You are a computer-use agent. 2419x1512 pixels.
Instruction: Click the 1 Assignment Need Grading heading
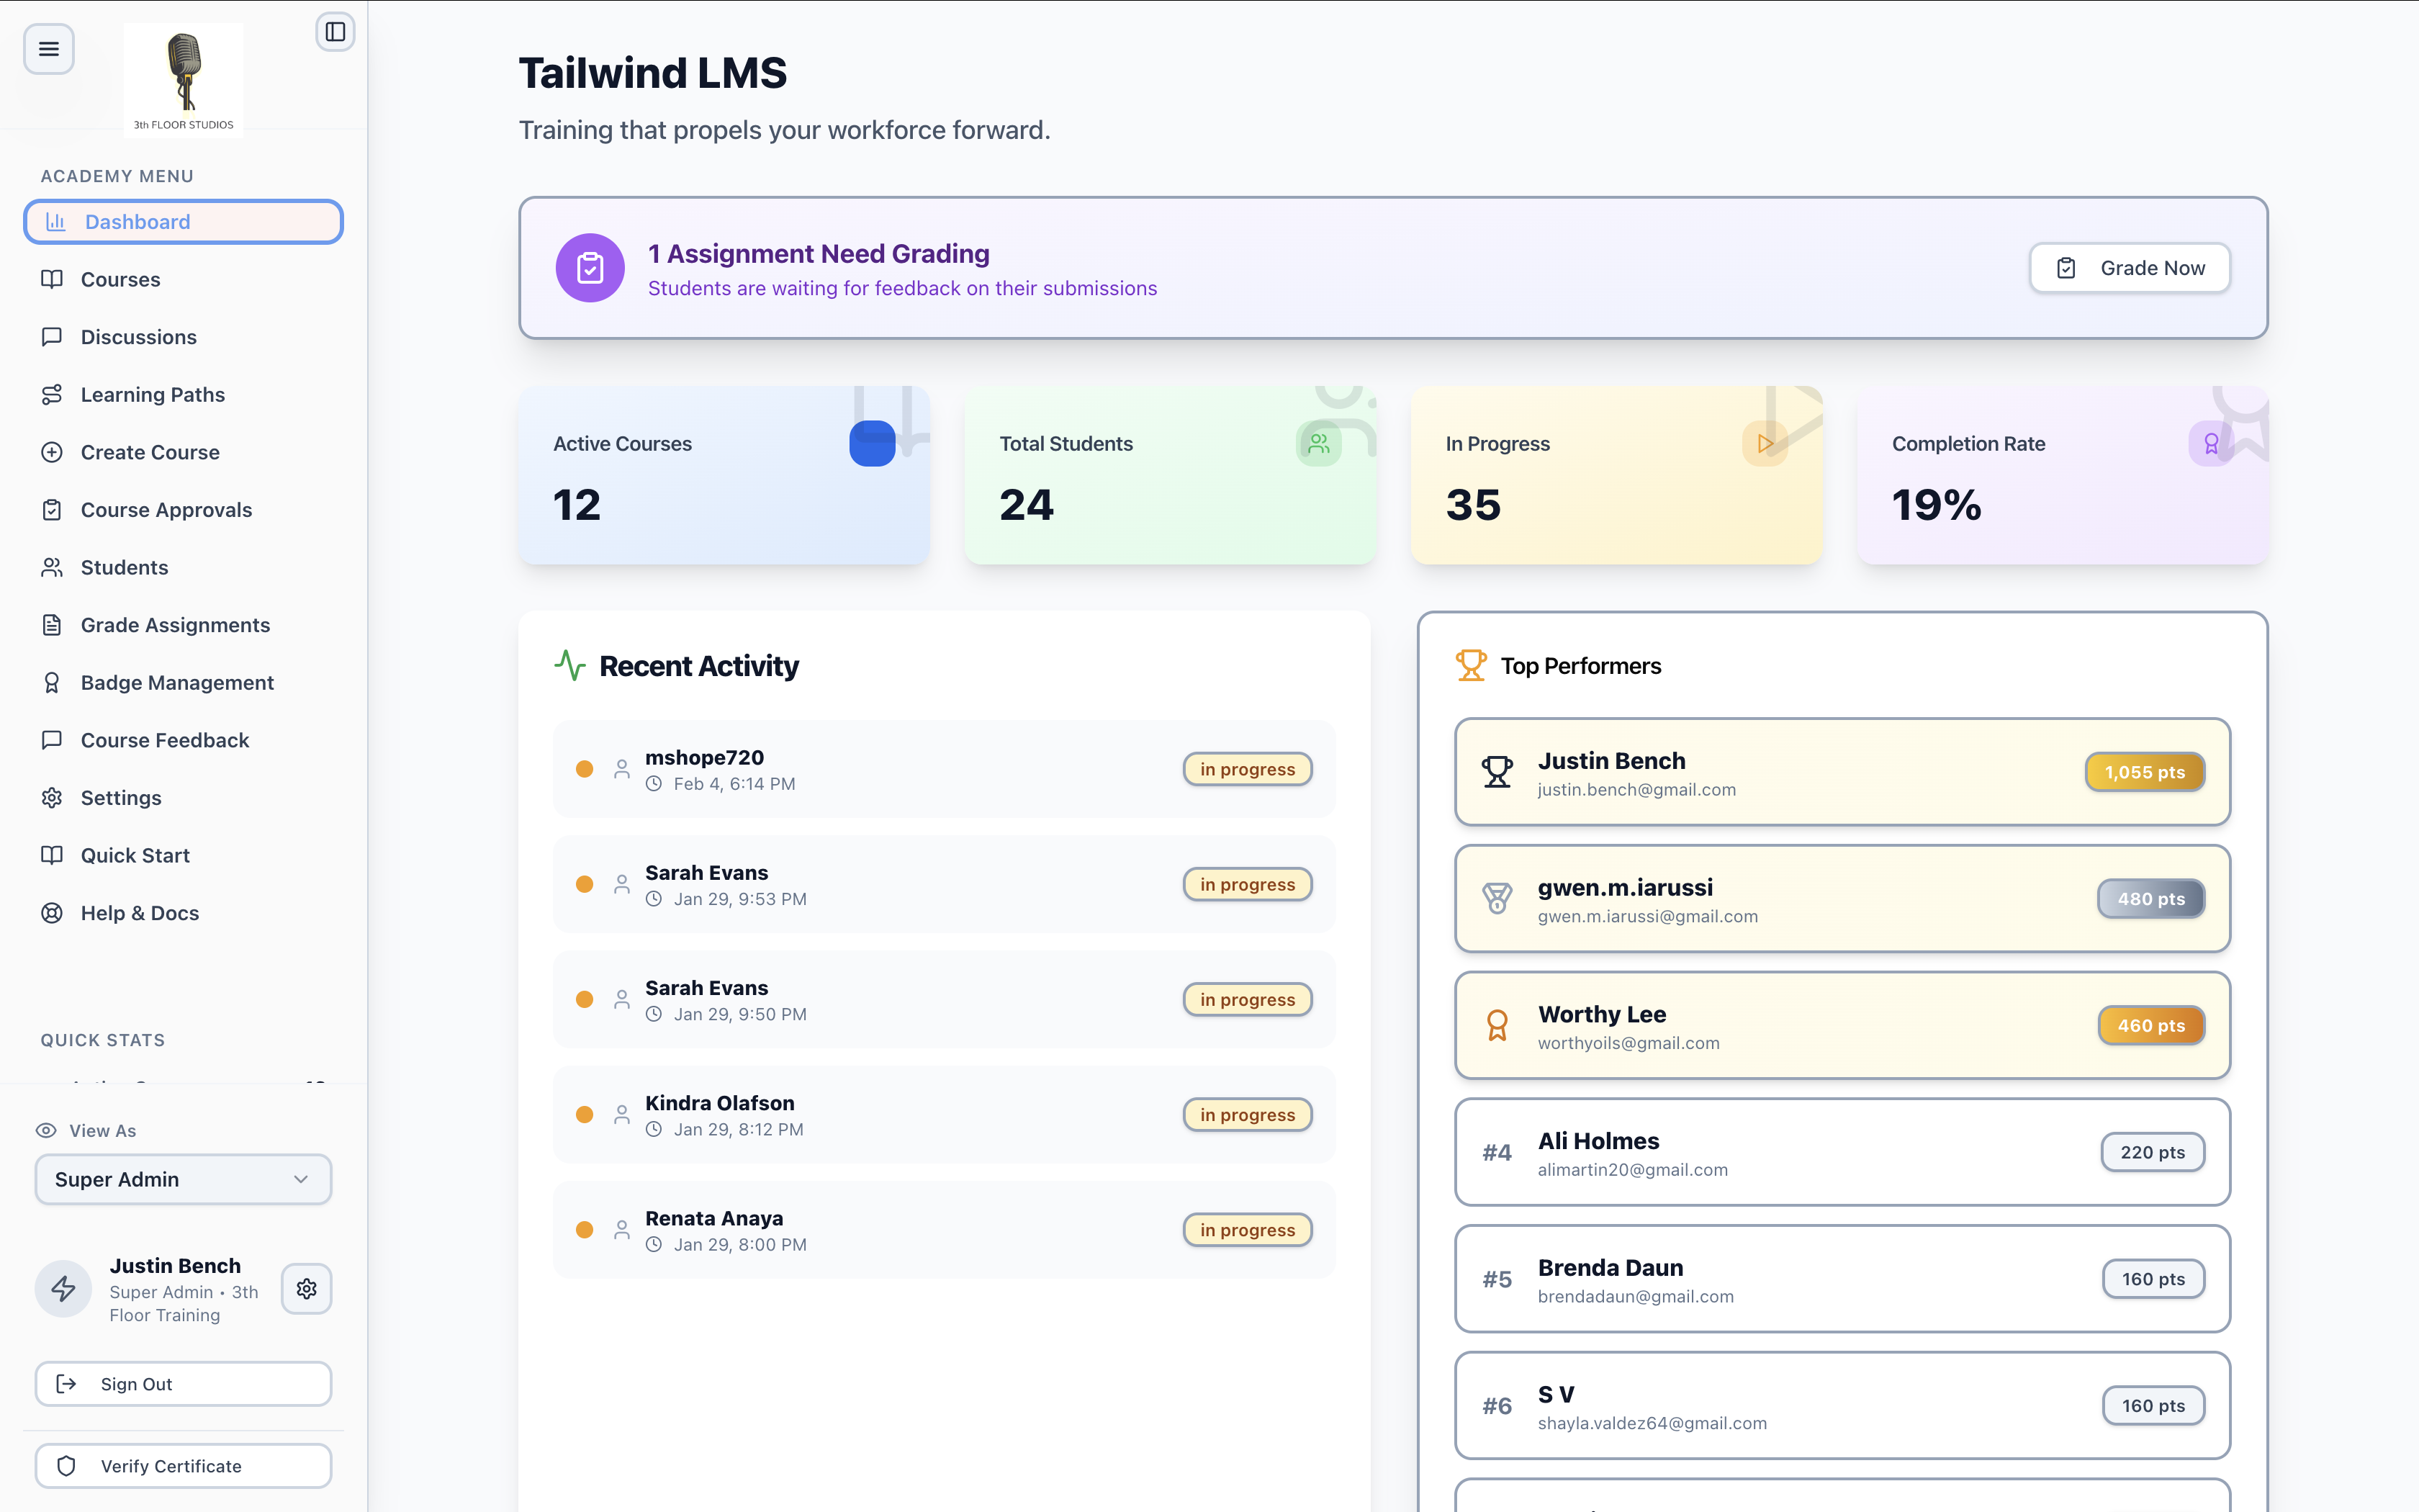point(819,254)
